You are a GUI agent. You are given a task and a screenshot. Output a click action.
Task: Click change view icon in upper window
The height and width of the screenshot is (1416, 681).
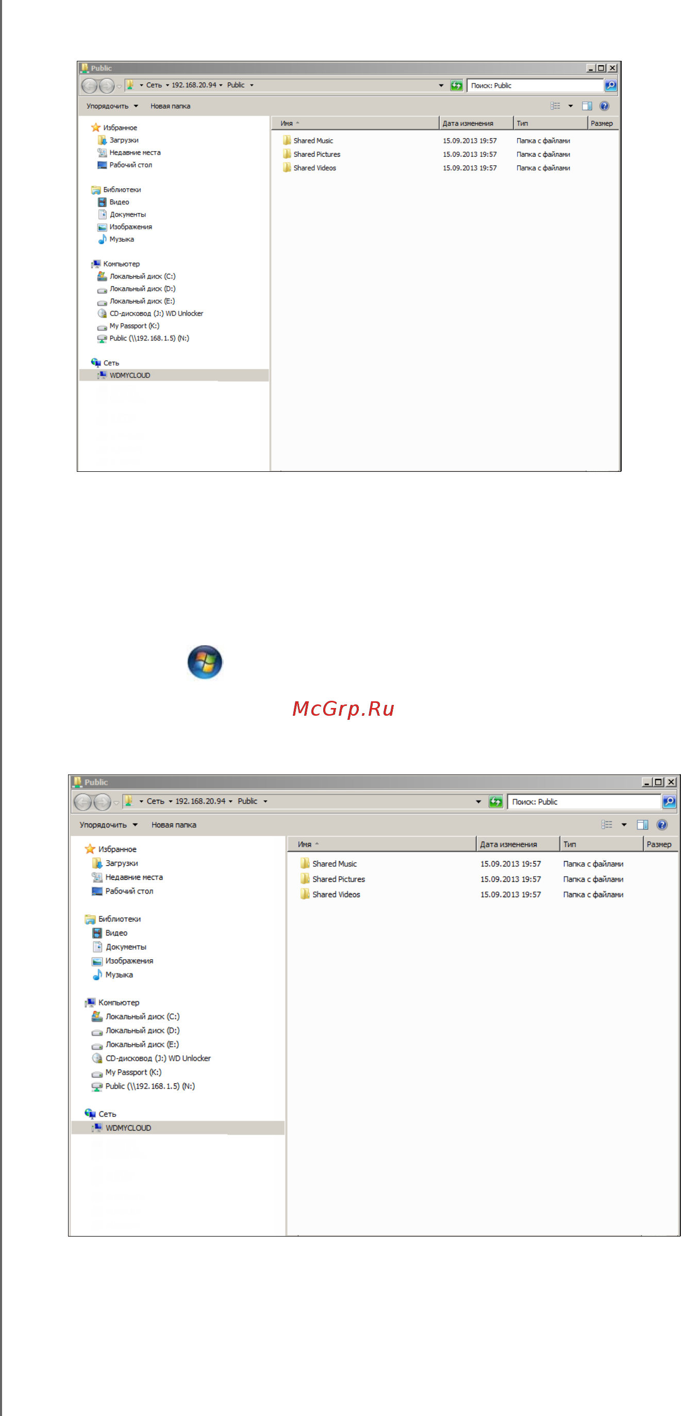click(x=556, y=106)
